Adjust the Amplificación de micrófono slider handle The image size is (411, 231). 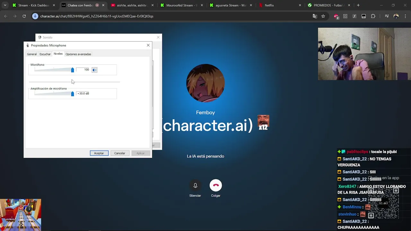73,93
